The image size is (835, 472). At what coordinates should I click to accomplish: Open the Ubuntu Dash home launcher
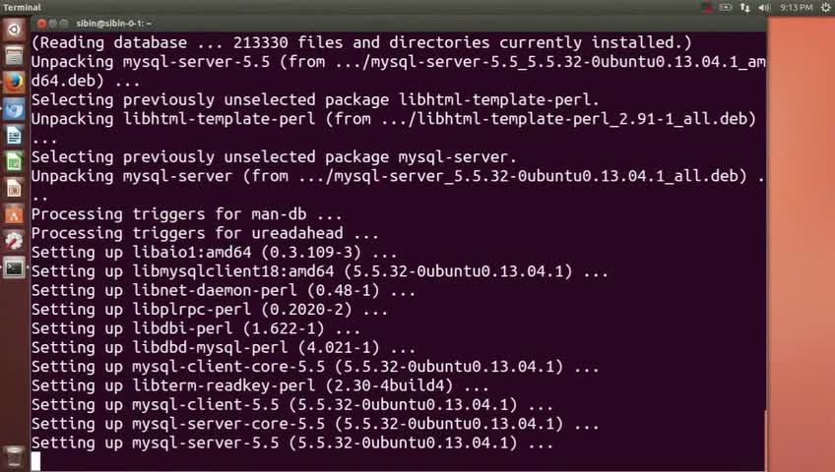(14, 29)
